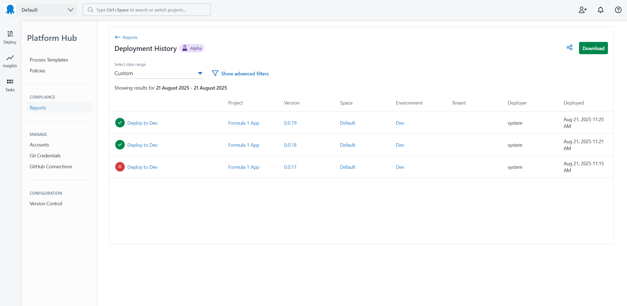
Task: Open Default space link in 0.0.17 row
Action: 348,167
